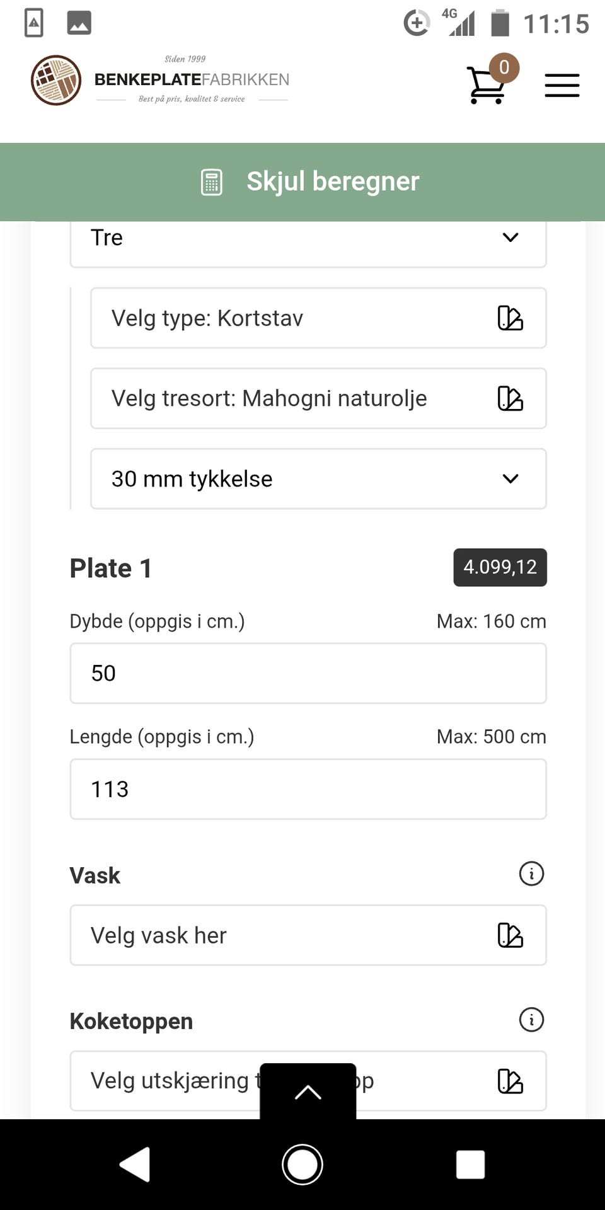The image size is (605, 1210).
Task: Click the Plate 1 price badge 4.099,12
Action: [x=500, y=567]
